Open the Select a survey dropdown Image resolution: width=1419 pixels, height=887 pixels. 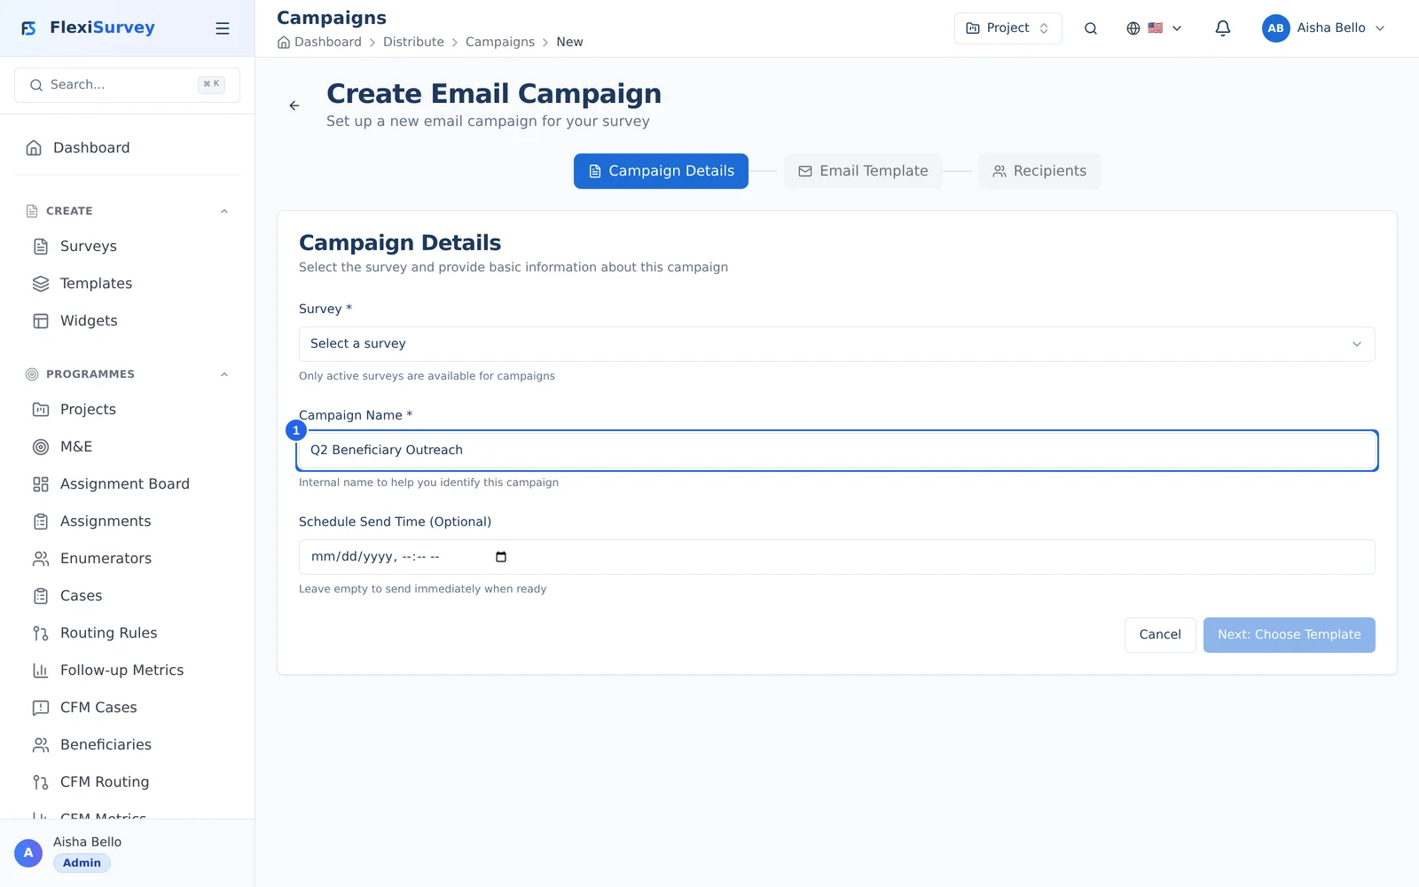point(836,344)
